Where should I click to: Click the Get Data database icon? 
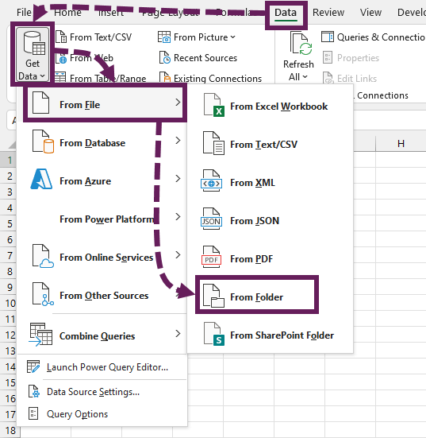(x=34, y=43)
